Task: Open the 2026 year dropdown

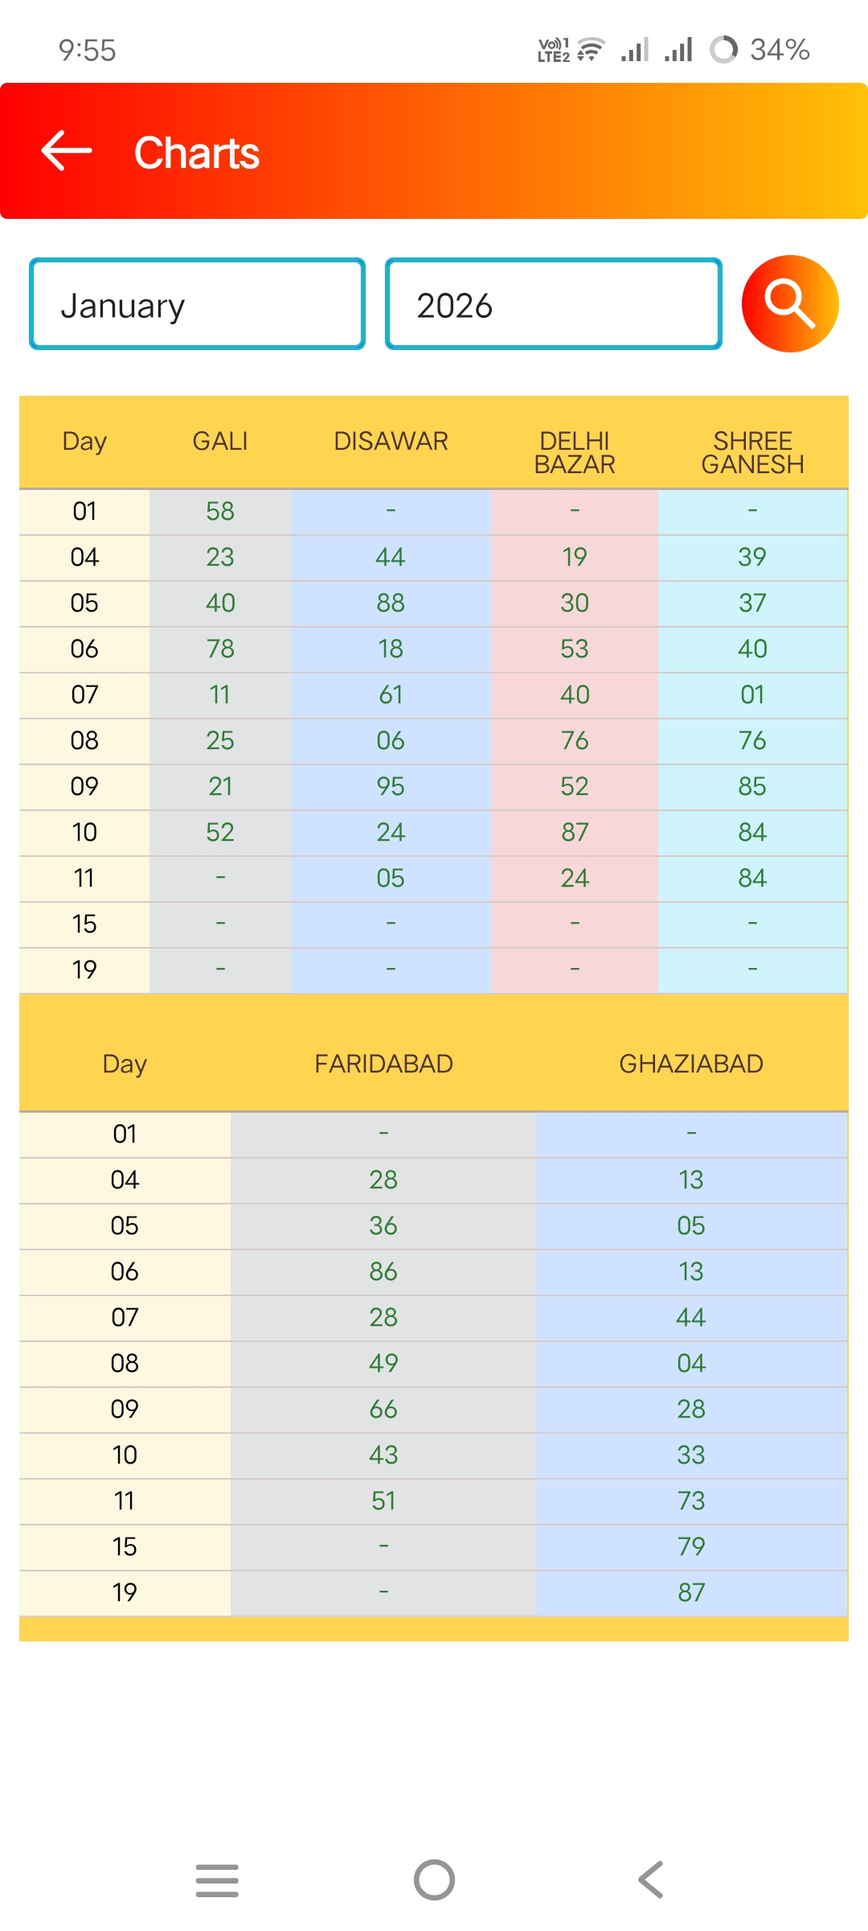Action: (553, 305)
